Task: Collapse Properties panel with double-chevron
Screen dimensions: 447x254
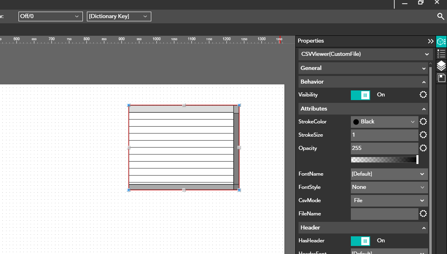Action: click(431, 41)
